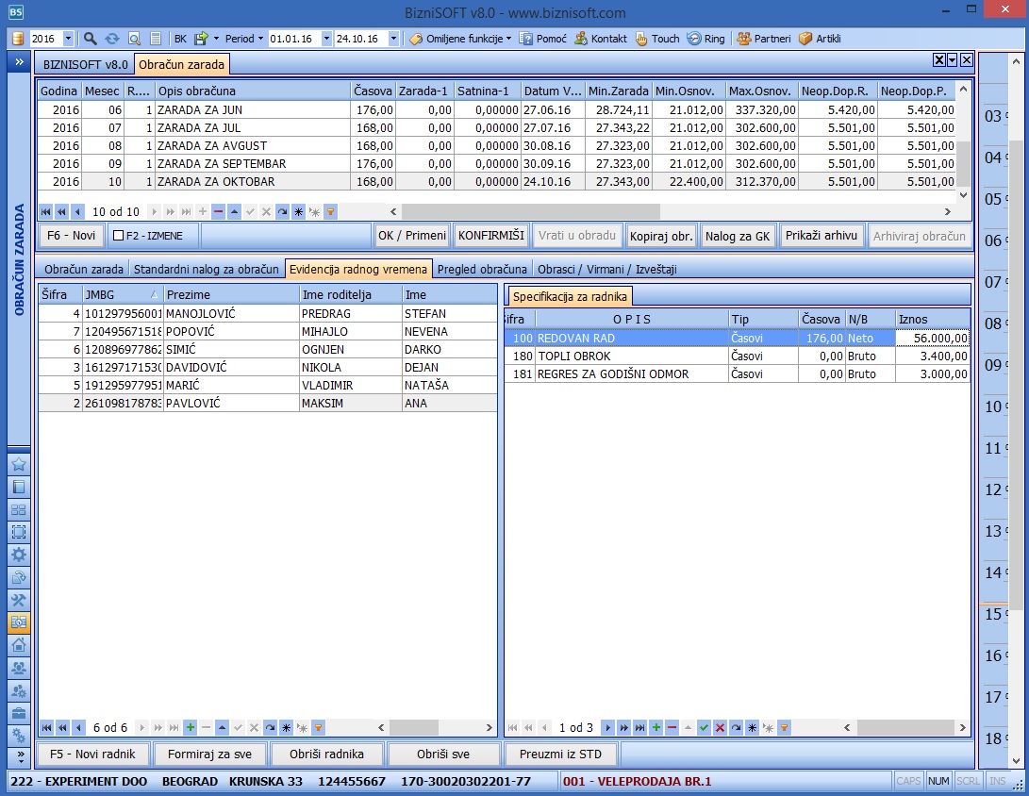
Task: Click red minus delete in top grid navigator
Action: 219,212
